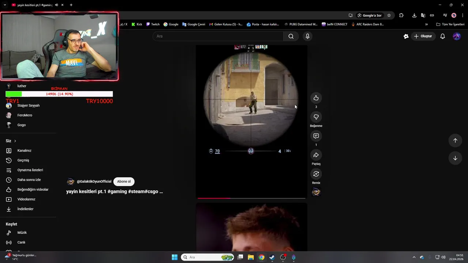
Task: Open the comments on the Short
Action: (316, 136)
